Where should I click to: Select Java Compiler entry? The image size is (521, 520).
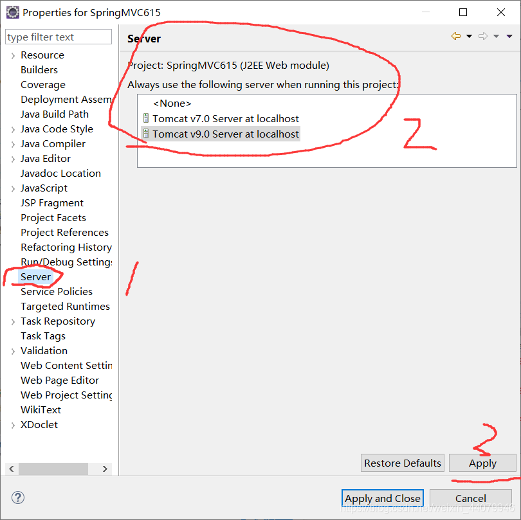click(53, 144)
